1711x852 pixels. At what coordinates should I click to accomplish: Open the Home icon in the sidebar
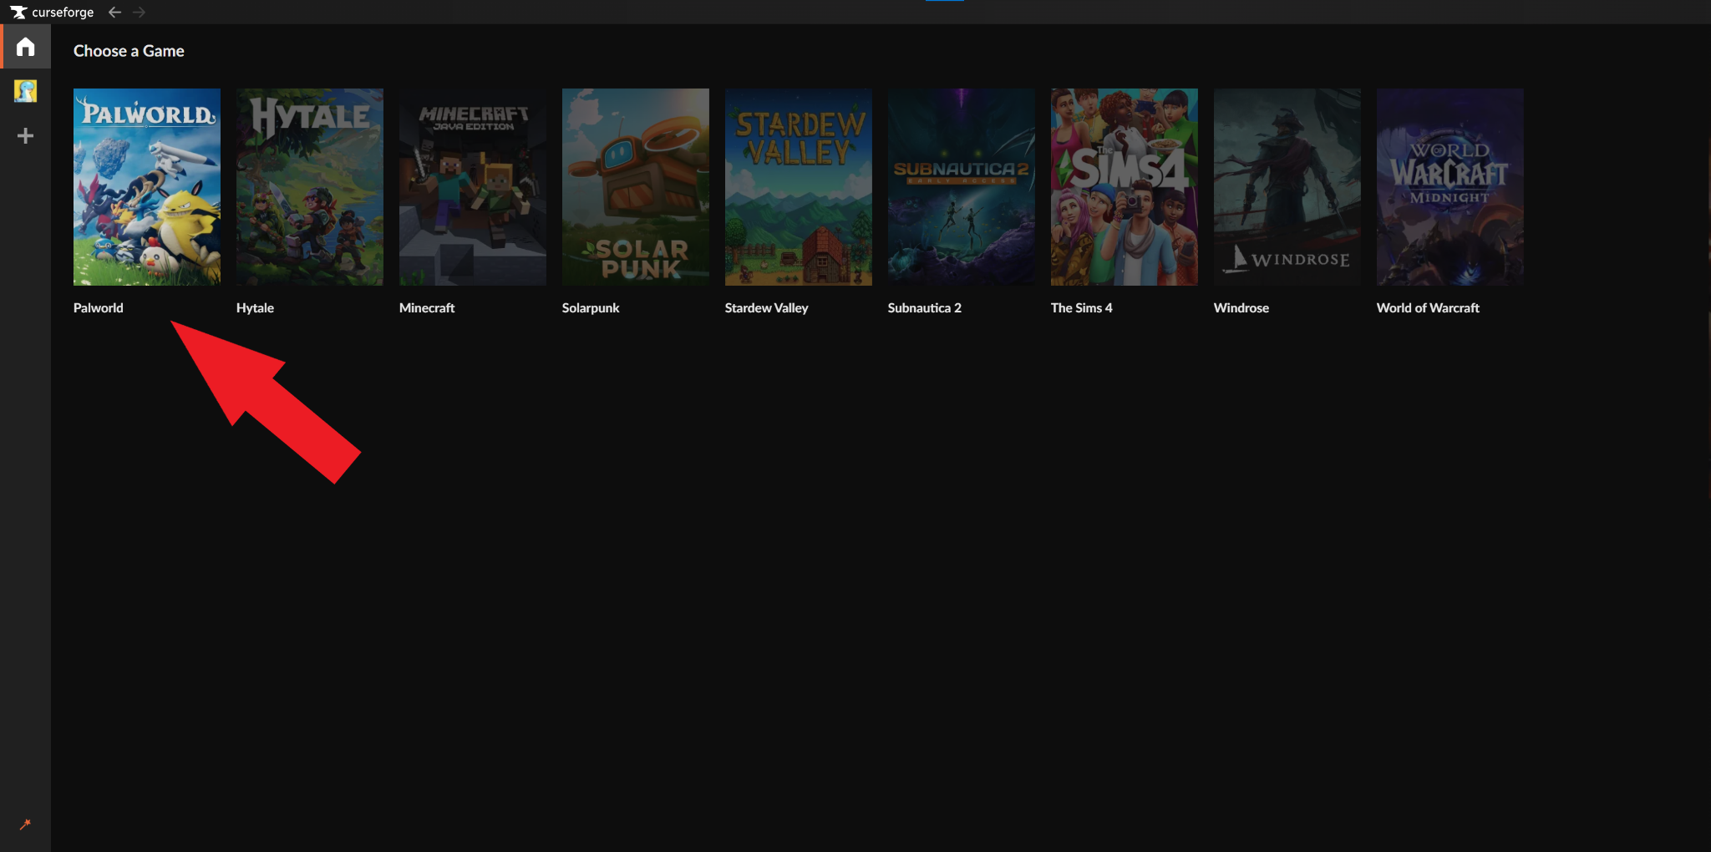(26, 47)
